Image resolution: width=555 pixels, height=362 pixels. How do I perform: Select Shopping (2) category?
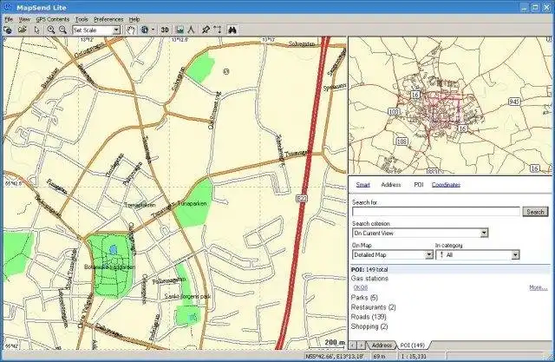click(369, 326)
